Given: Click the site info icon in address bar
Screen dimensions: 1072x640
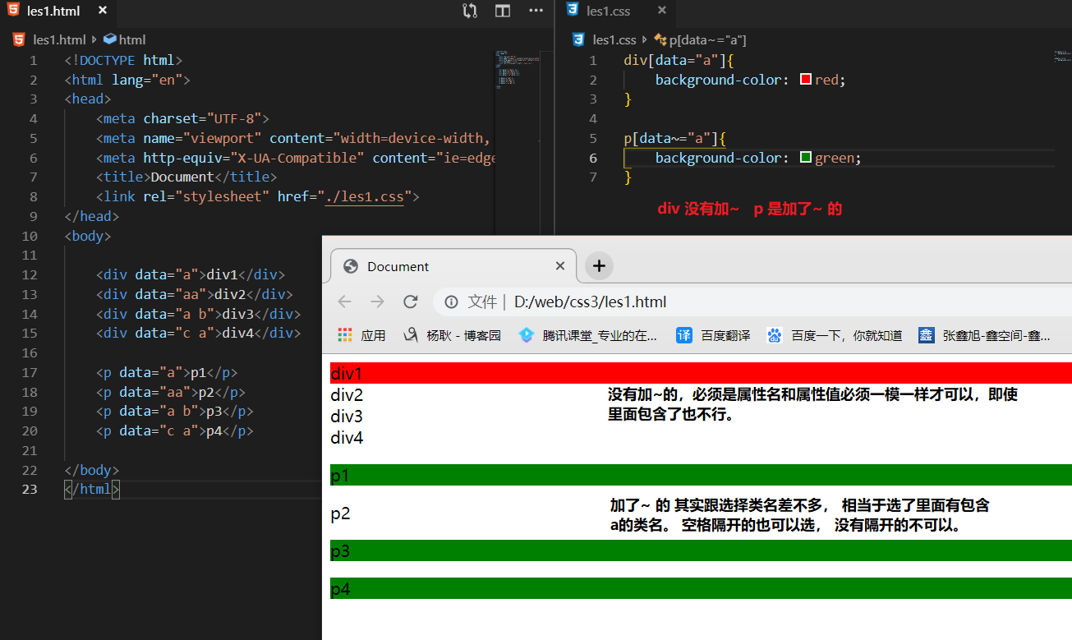Looking at the screenshot, I should click(451, 302).
